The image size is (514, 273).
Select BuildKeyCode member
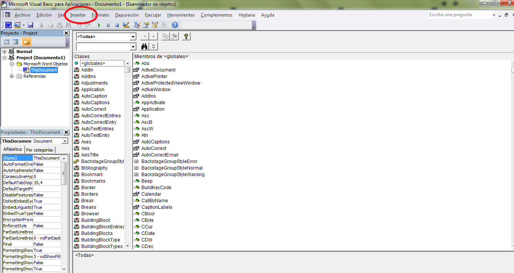(x=156, y=188)
